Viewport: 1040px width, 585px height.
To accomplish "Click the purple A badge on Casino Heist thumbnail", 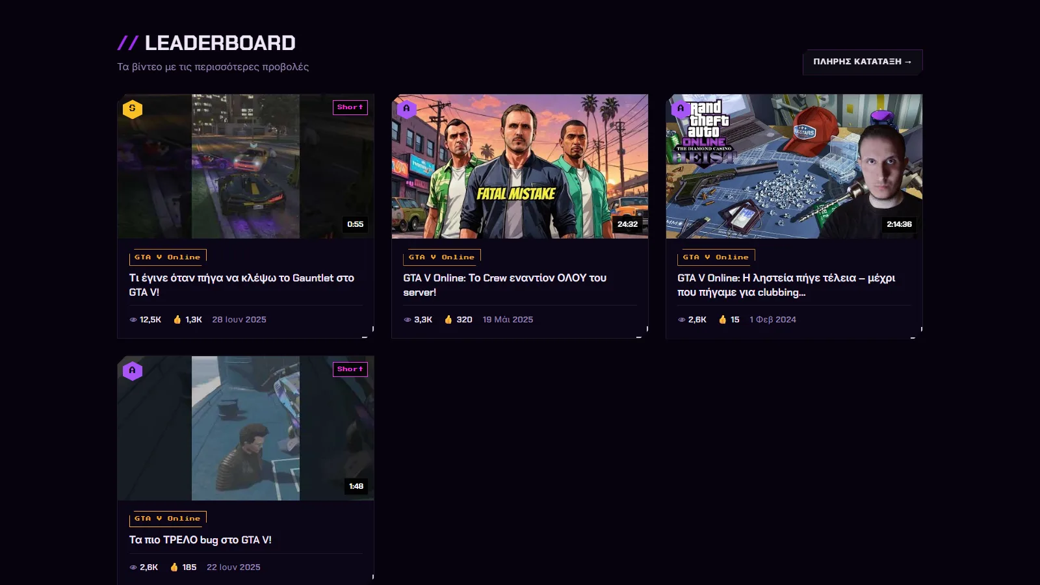I will point(681,109).
